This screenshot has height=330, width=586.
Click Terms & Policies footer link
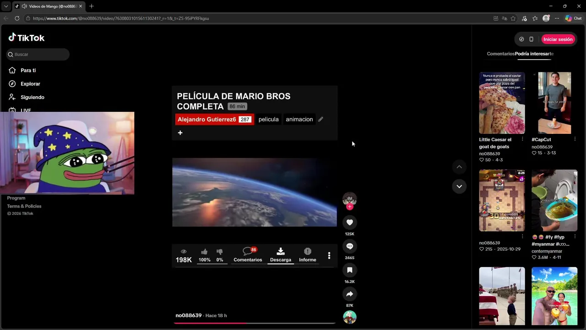24,206
